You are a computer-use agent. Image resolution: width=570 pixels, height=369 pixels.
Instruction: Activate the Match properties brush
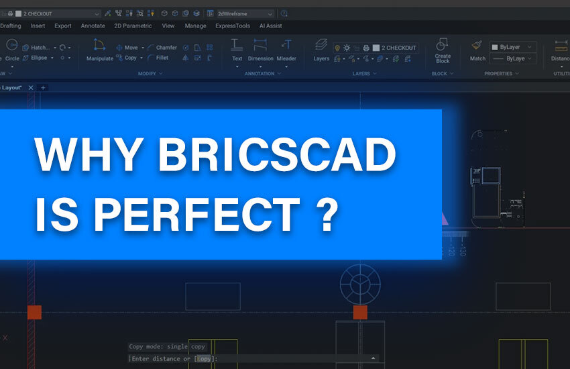[x=477, y=50]
